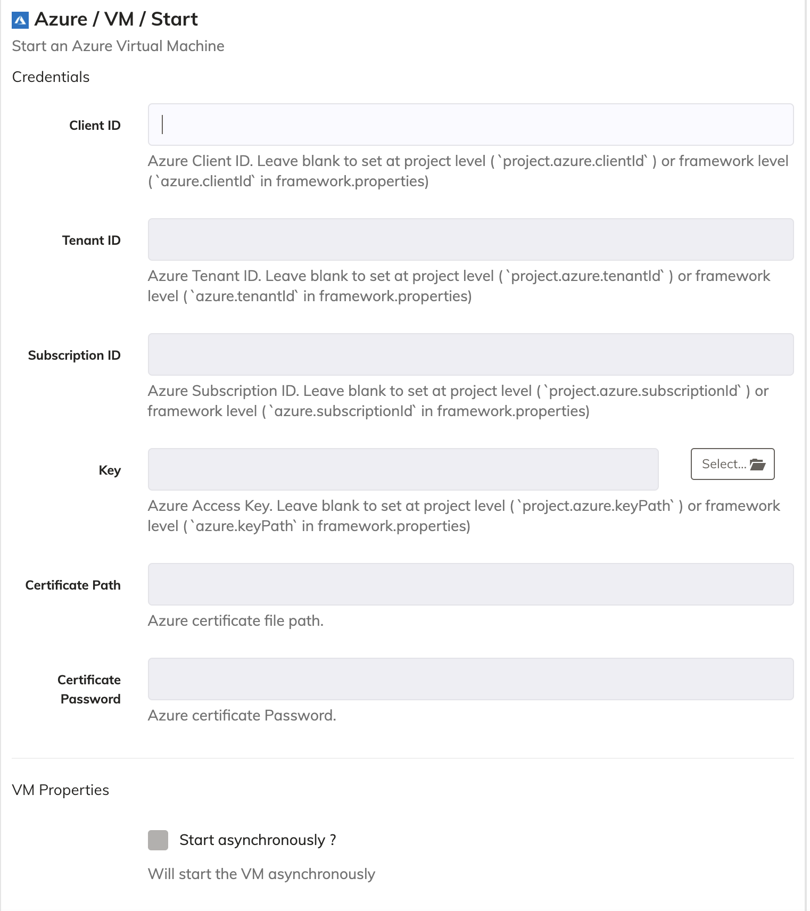Click into the Tenant ID field
Image resolution: width=810 pixels, height=911 pixels.
click(x=470, y=239)
